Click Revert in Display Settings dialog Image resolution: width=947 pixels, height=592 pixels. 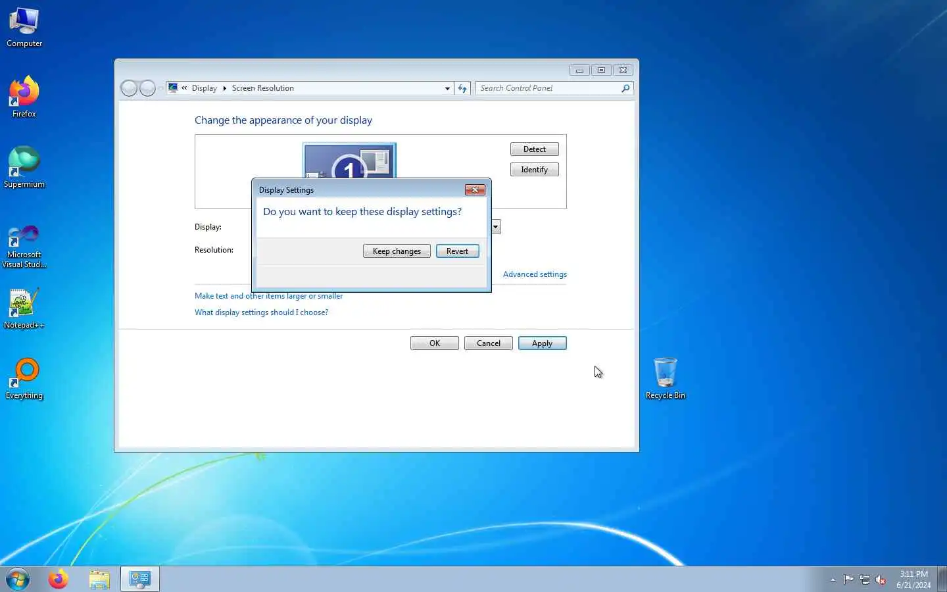point(457,251)
